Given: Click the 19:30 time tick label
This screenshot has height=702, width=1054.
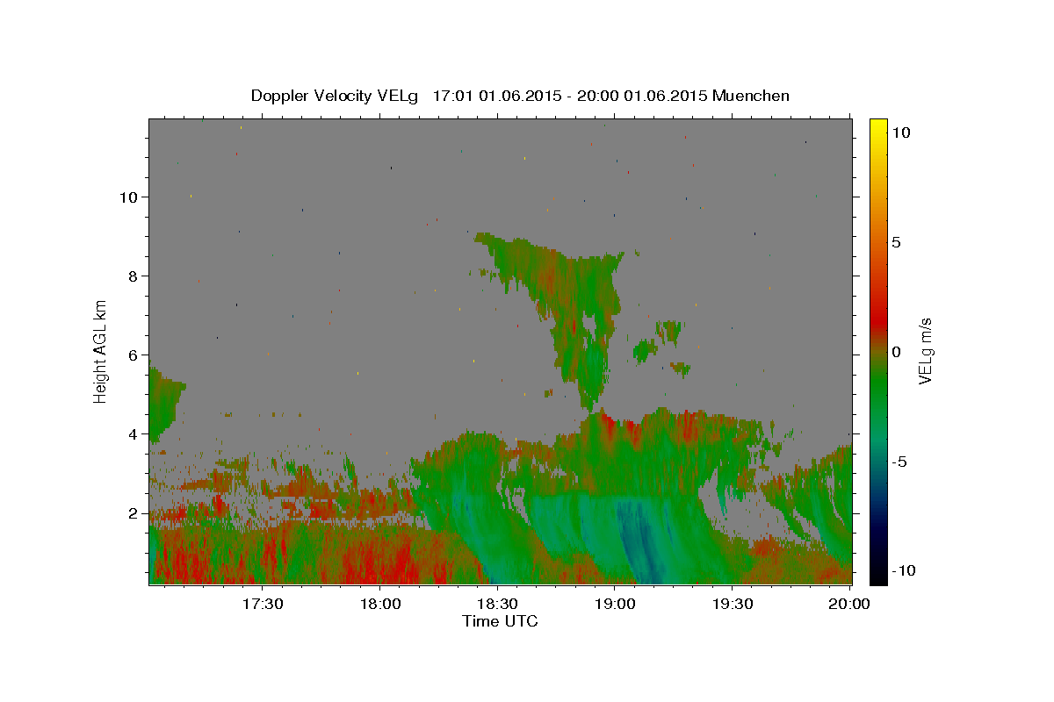Looking at the screenshot, I should pos(732,605).
